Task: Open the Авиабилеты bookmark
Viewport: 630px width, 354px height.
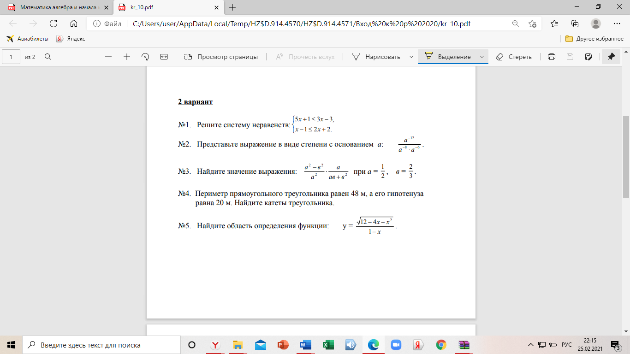Action: click(28, 39)
